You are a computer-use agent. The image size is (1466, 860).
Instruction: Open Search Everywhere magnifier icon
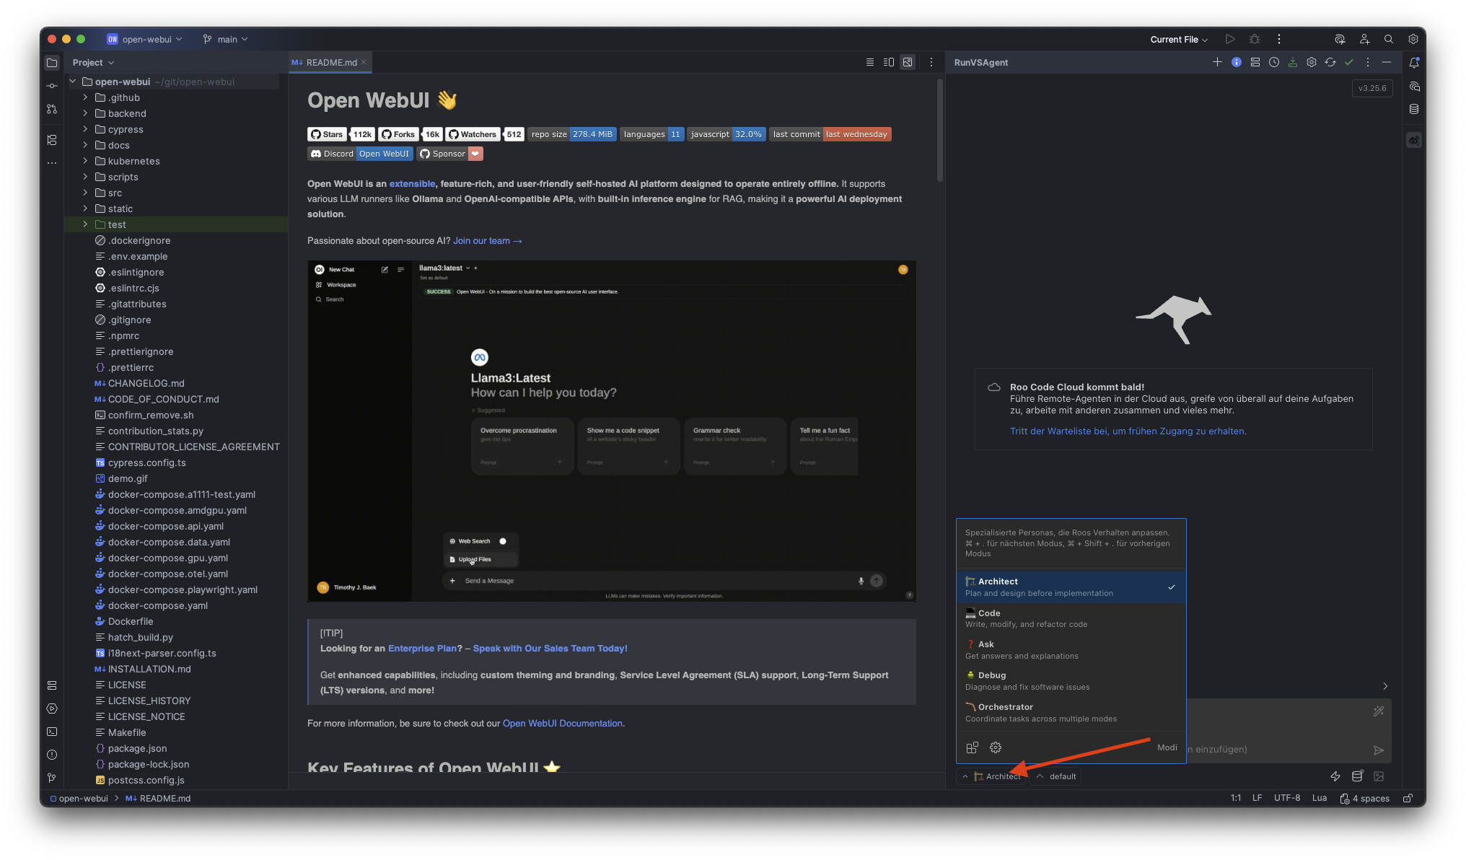(1389, 39)
